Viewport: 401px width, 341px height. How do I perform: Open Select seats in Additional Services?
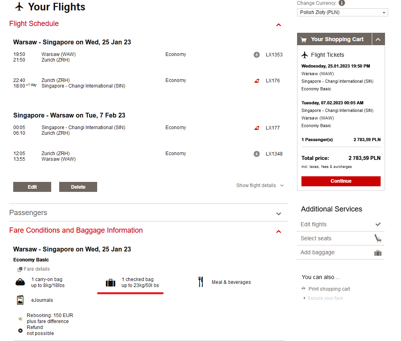pyautogui.click(x=341, y=239)
